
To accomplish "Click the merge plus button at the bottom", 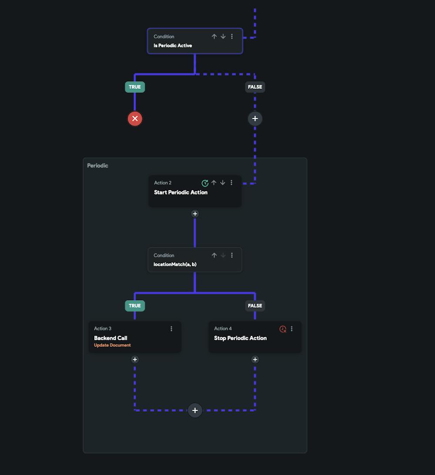I will pos(195,410).
